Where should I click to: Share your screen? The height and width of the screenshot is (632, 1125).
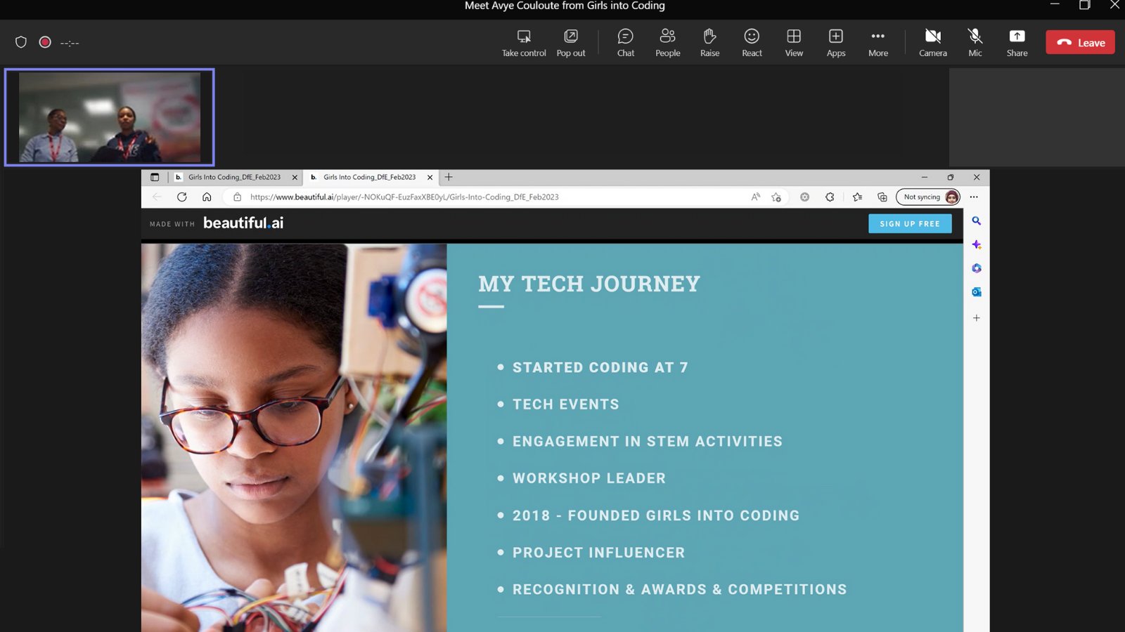(1017, 43)
